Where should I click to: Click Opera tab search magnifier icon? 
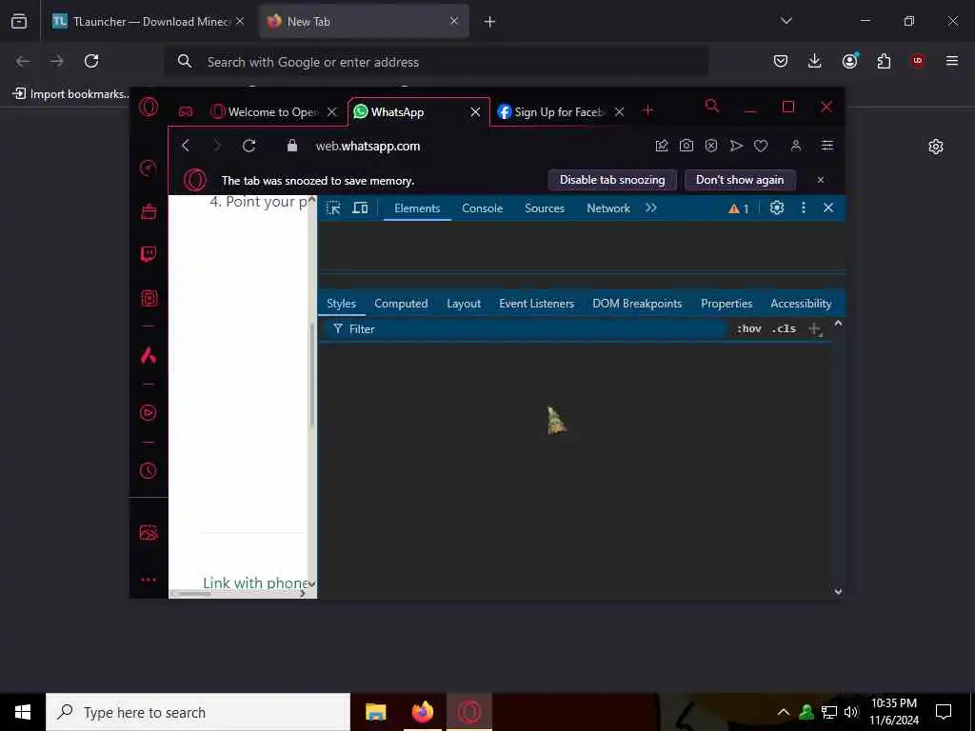[712, 107]
